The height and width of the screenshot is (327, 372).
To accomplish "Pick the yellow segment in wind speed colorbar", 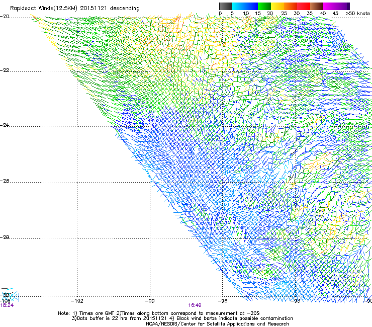I will [277, 6].
